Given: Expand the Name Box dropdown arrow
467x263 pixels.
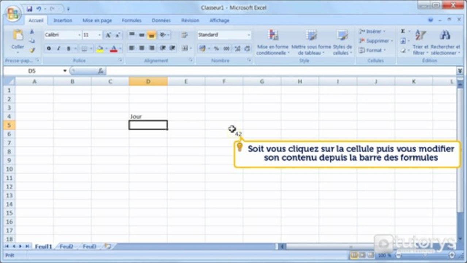Looking at the screenshot, I should coord(65,71).
